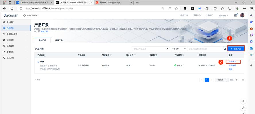Click the floating help question mark icon
This screenshot has width=255, height=114.
click(x=243, y=108)
